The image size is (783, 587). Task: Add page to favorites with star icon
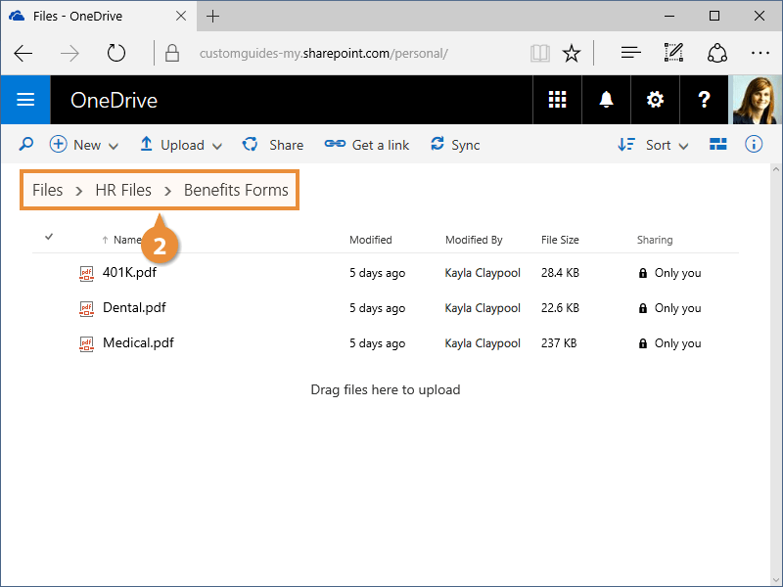[x=572, y=53]
